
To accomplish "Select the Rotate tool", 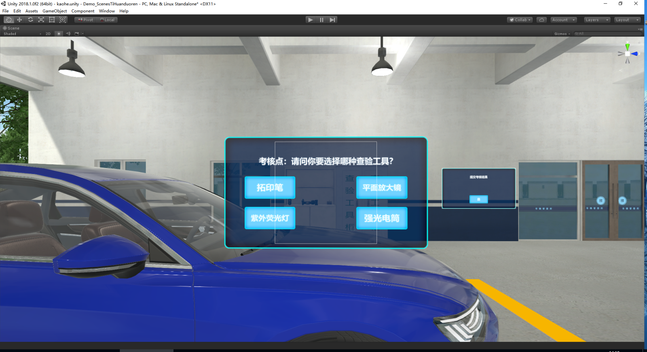I will (30, 20).
